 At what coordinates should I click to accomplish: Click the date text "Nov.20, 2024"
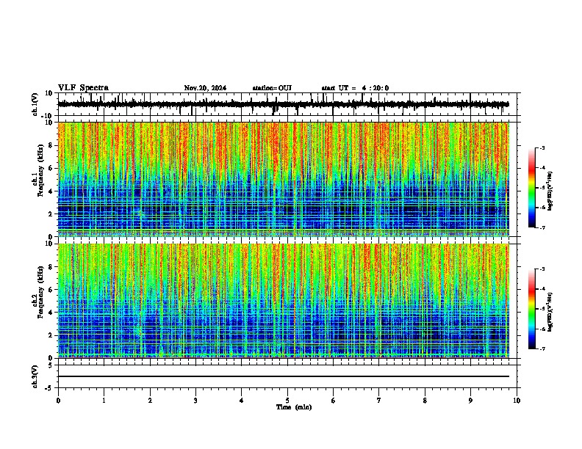(205, 88)
